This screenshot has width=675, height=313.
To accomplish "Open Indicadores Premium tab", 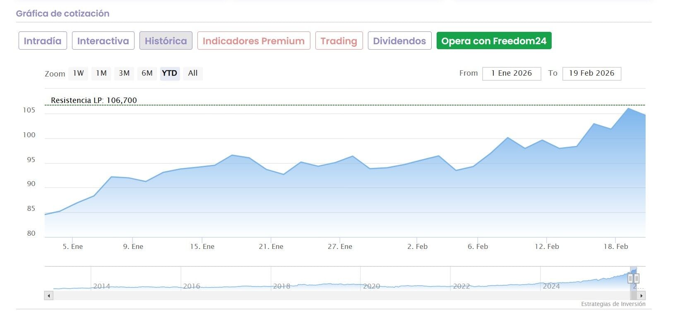I will 254,41.
